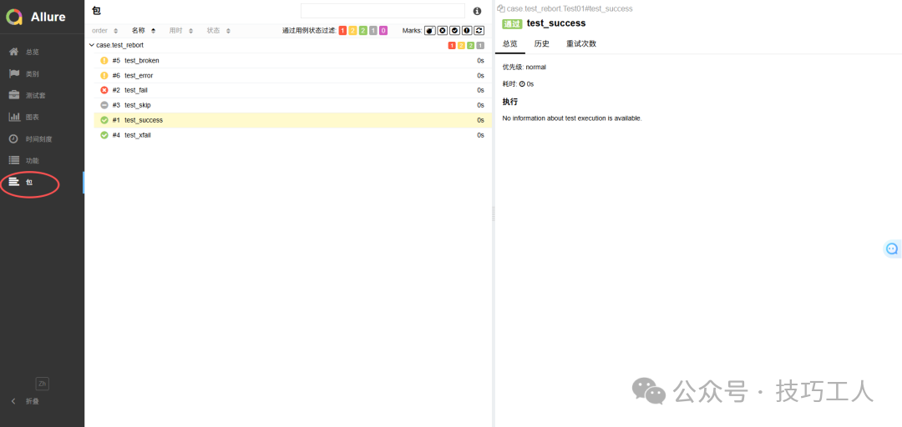Switch to the 历史 history tab
Image resolution: width=902 pixels, height=427 pixels.
tap(541, 43)
